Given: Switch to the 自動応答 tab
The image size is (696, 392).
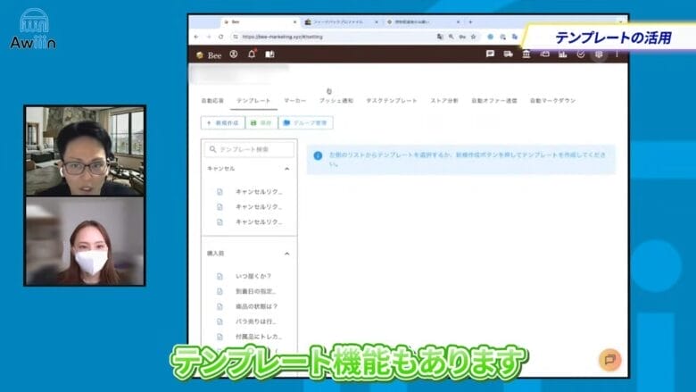Looking at the screenshot, I should (x=212, y=101).
